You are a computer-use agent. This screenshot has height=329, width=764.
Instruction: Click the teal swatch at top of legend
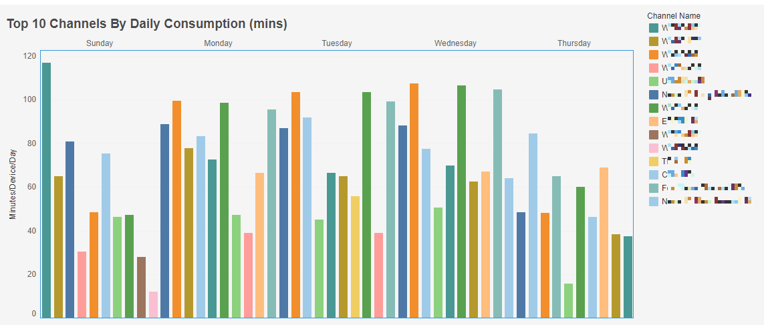pos(654,28)
